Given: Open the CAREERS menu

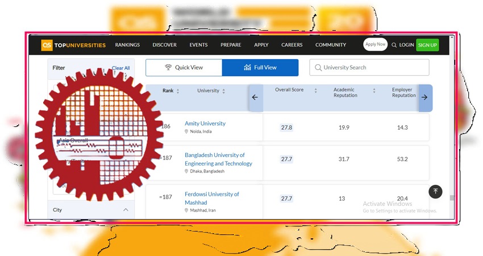Looking at the screenshot, I should (292, 45).
